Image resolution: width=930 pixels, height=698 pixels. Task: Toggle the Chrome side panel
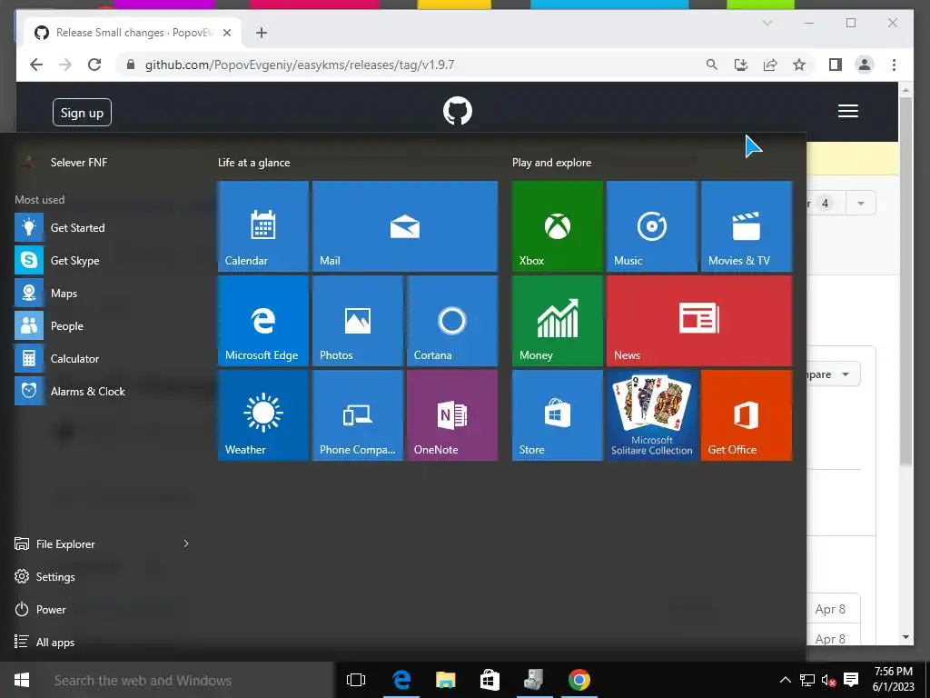click(x=836, y=65)
